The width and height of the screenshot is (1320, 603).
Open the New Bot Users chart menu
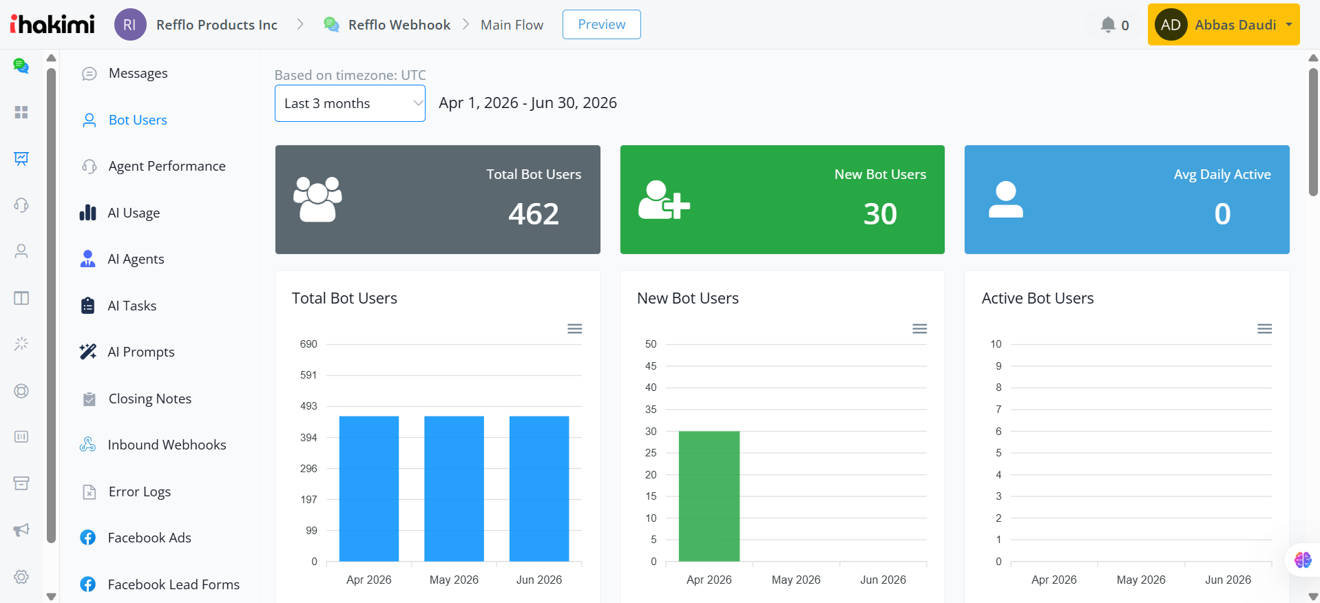tap(920, 329)
